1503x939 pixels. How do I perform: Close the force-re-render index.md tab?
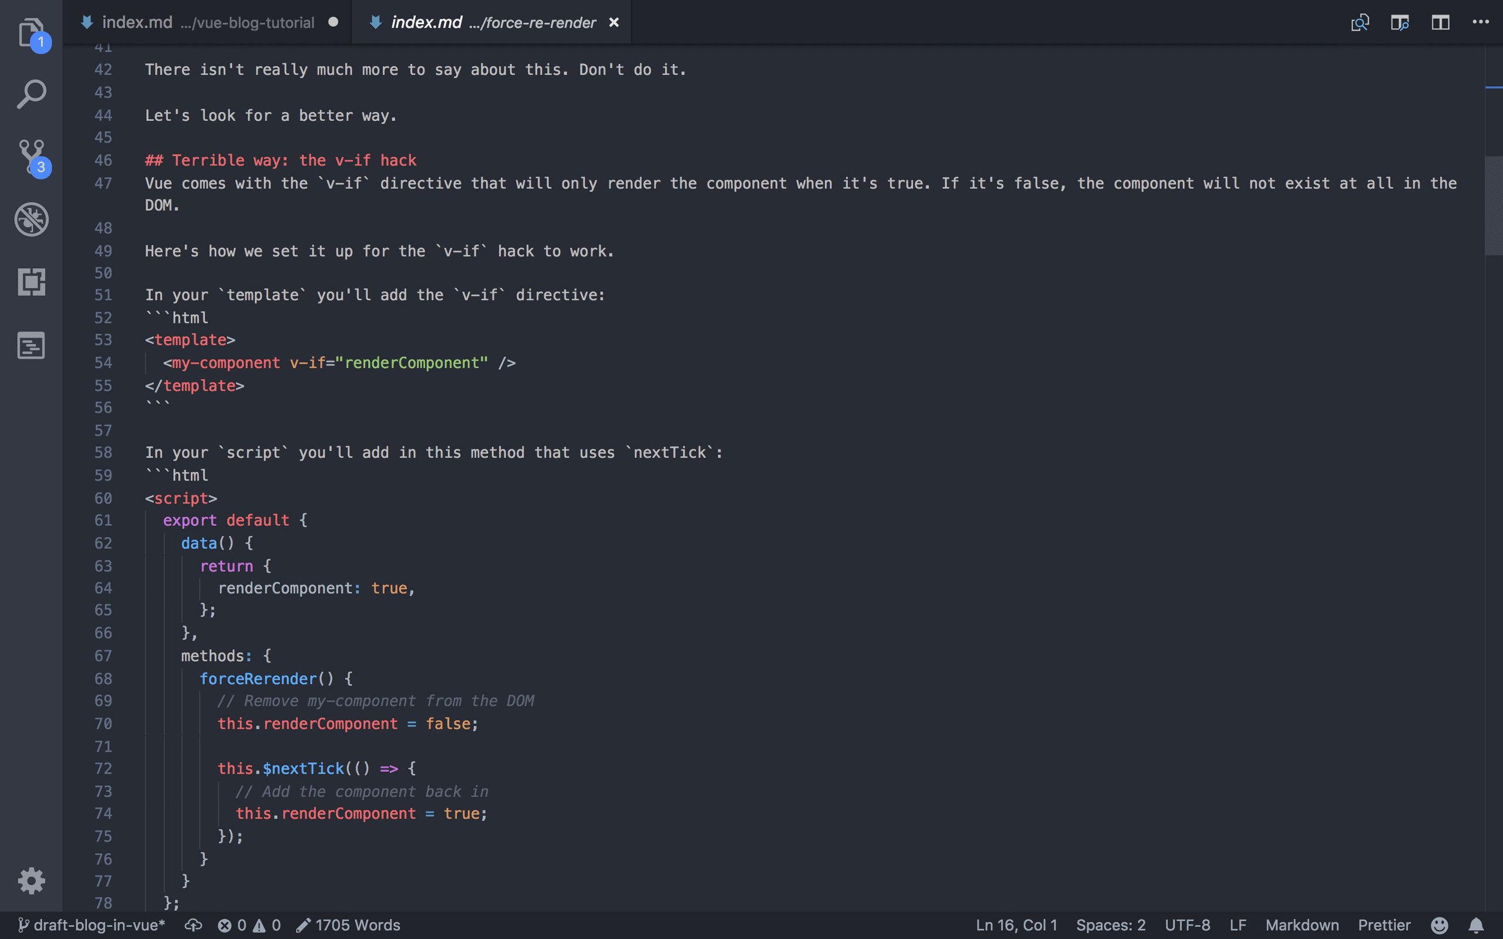tap(614, 23)
